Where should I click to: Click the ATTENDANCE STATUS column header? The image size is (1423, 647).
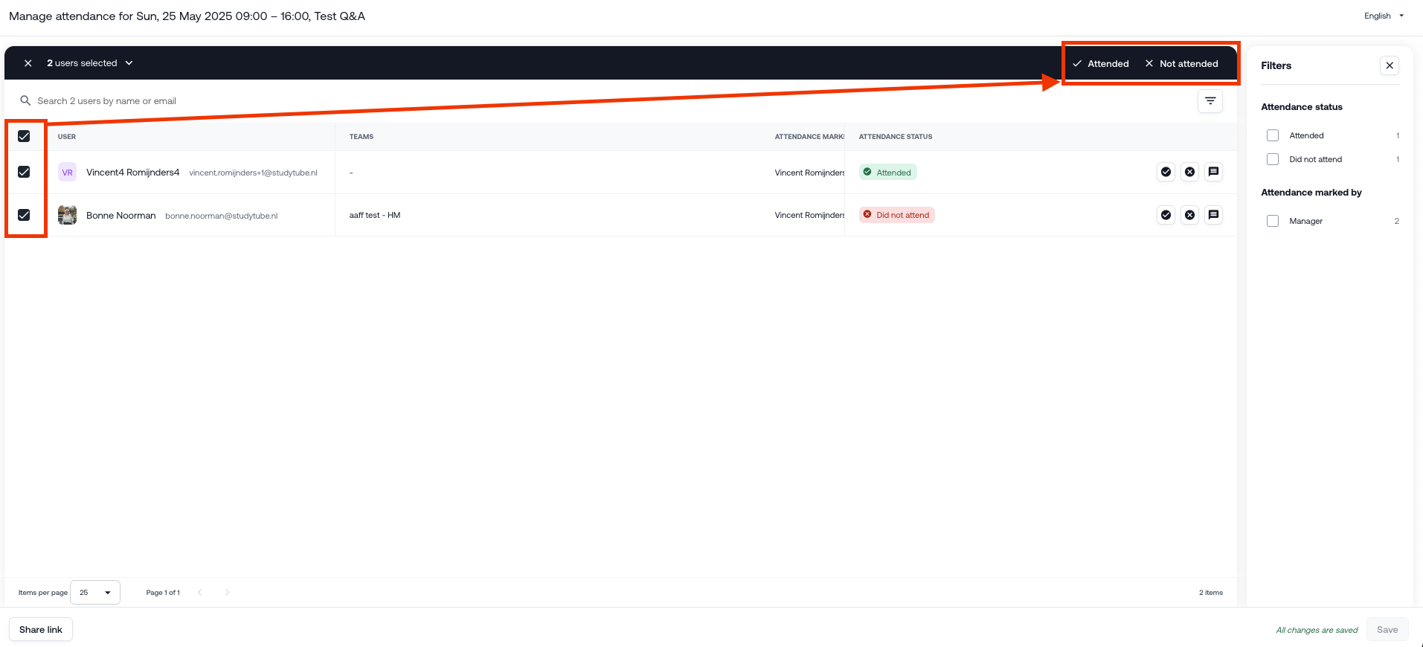click(x=896, y=137)
